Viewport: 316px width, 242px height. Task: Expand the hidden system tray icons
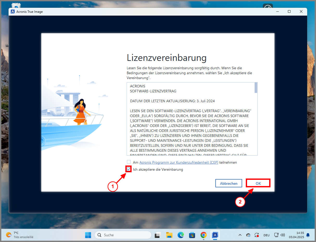coord(240,235)
